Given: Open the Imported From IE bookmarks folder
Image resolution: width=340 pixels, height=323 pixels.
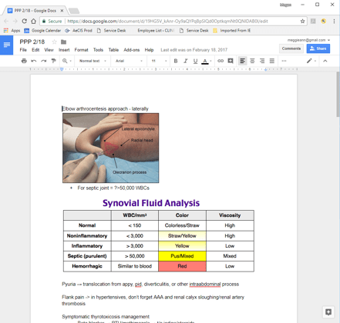Looking at the screenshot, I should (232, 31).
